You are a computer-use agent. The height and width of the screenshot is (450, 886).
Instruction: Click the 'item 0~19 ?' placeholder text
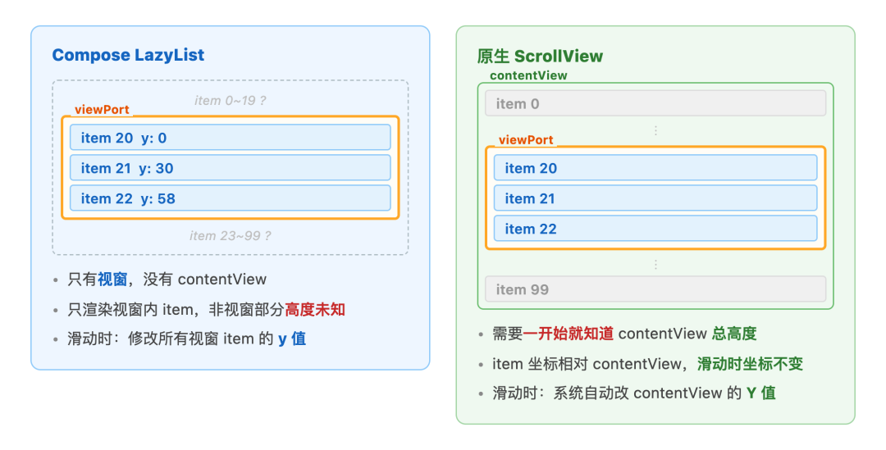pos(230,101)
